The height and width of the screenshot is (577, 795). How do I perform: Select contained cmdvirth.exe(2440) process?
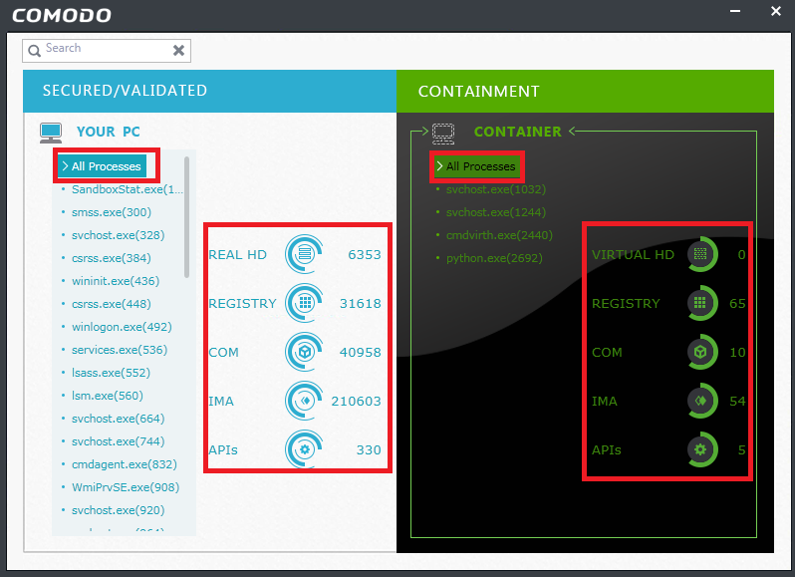(499, 235)
